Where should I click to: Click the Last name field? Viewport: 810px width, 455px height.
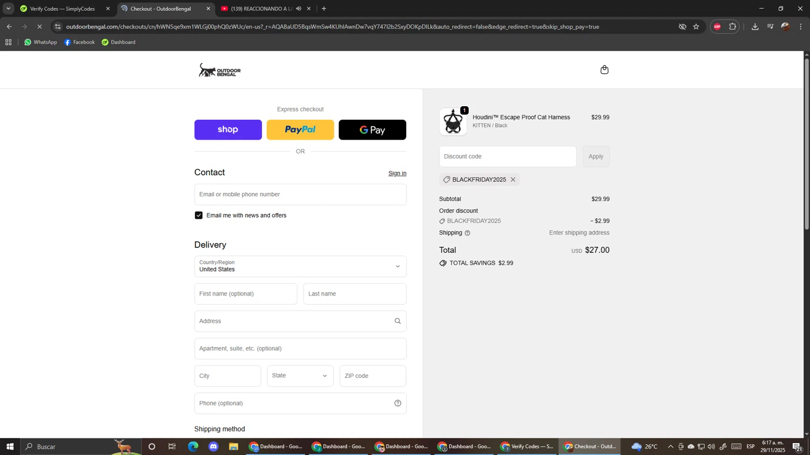point(355,294)
